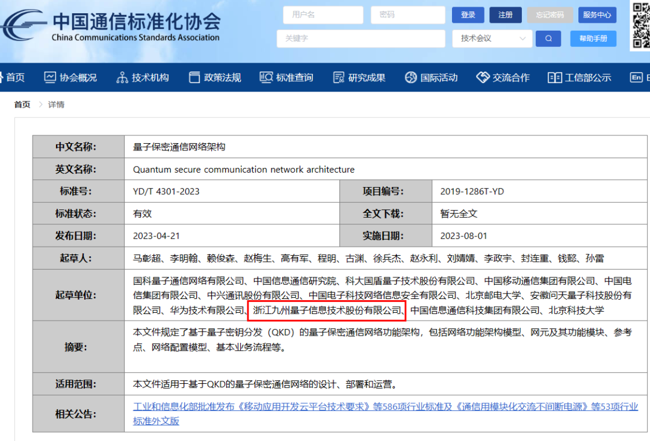Viewport: 650px width, 441px height.
Task: Click the 注册 register button
Action: coord(506,15)
